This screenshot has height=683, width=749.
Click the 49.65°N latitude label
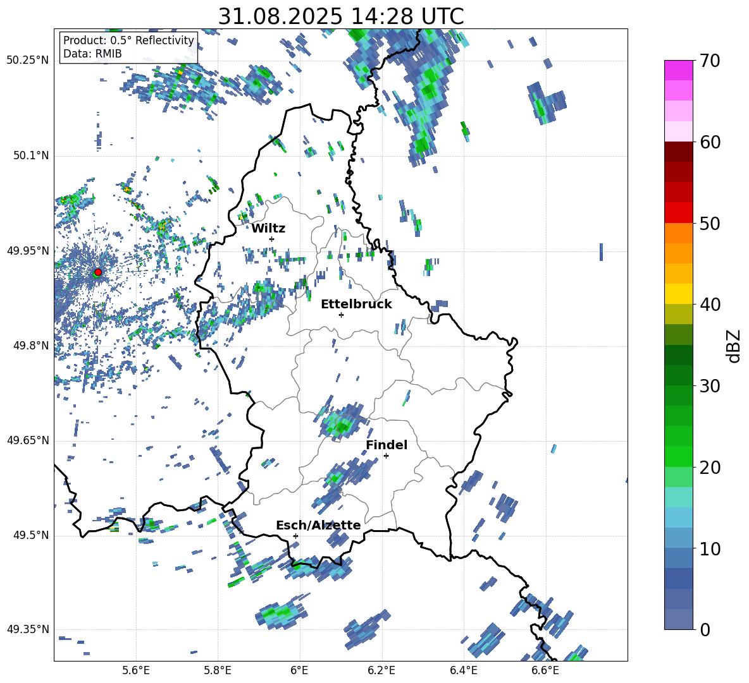[x=27, y=440]
